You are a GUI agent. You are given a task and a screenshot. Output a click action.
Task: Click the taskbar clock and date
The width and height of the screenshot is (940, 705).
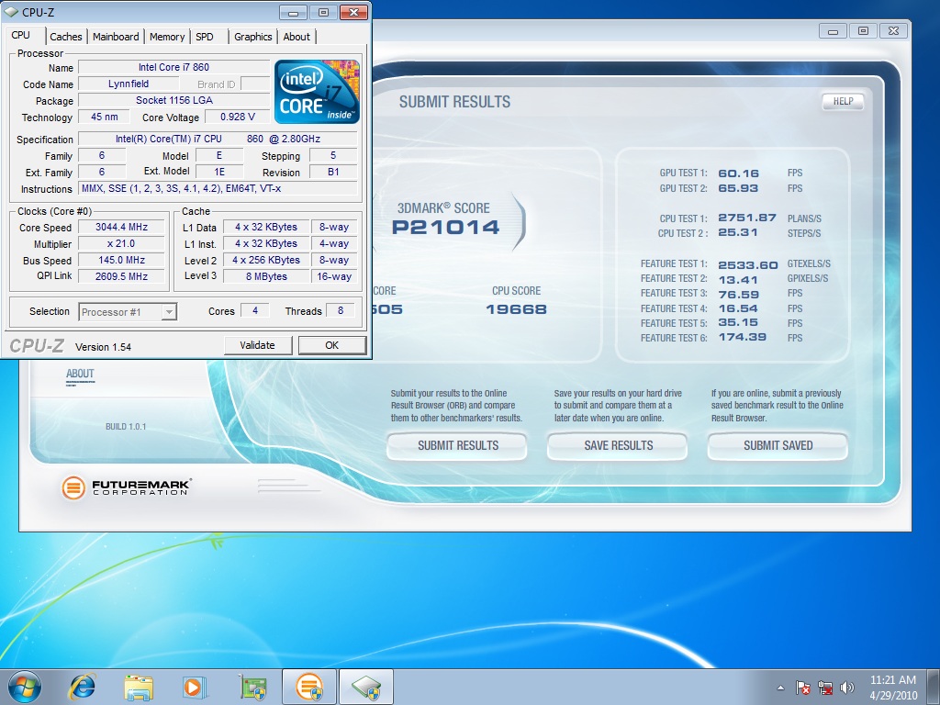pyautogui.click(x=892, y=687)
